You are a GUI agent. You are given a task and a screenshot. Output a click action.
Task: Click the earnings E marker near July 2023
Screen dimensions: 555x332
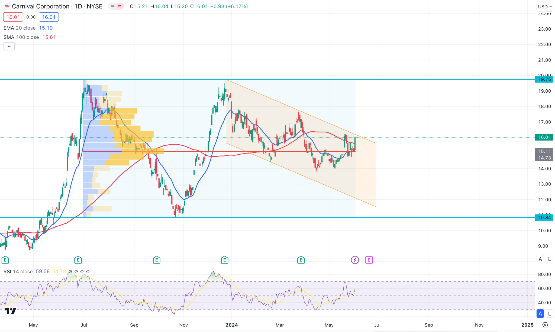[78, 260]
